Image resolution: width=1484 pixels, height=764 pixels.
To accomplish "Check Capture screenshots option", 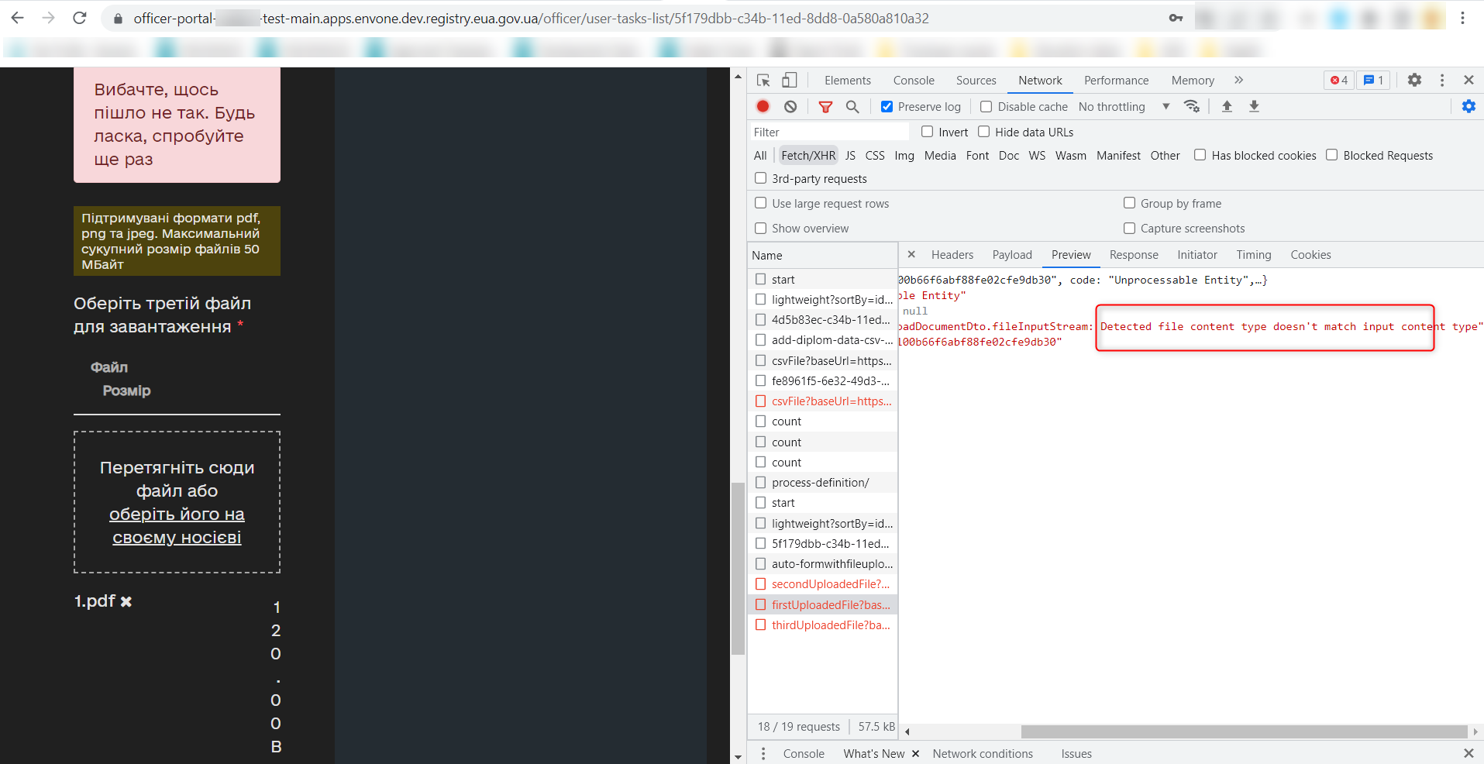I will [x=1129, y=228].
